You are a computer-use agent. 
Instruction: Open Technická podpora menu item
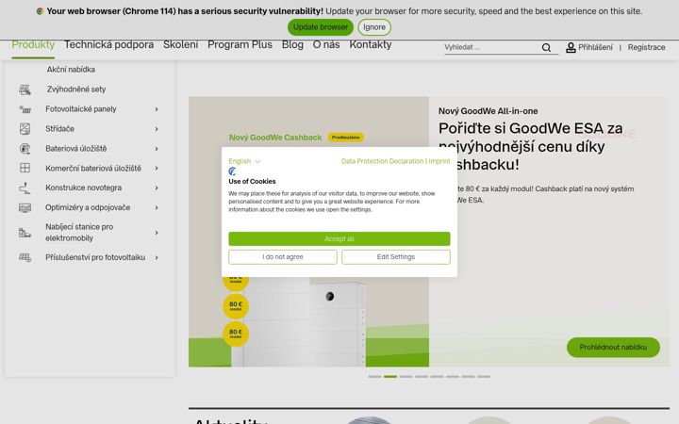[109, 45]
